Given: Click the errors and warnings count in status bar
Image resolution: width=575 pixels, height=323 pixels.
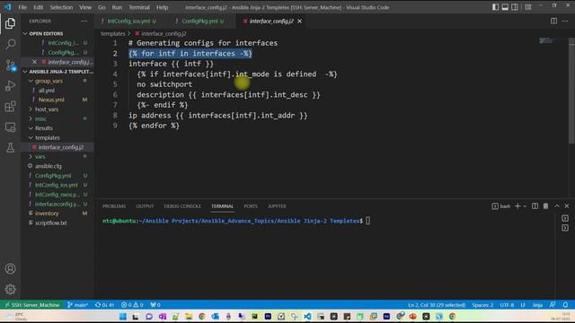Looking at the screenshot, I should pos(132,305).
